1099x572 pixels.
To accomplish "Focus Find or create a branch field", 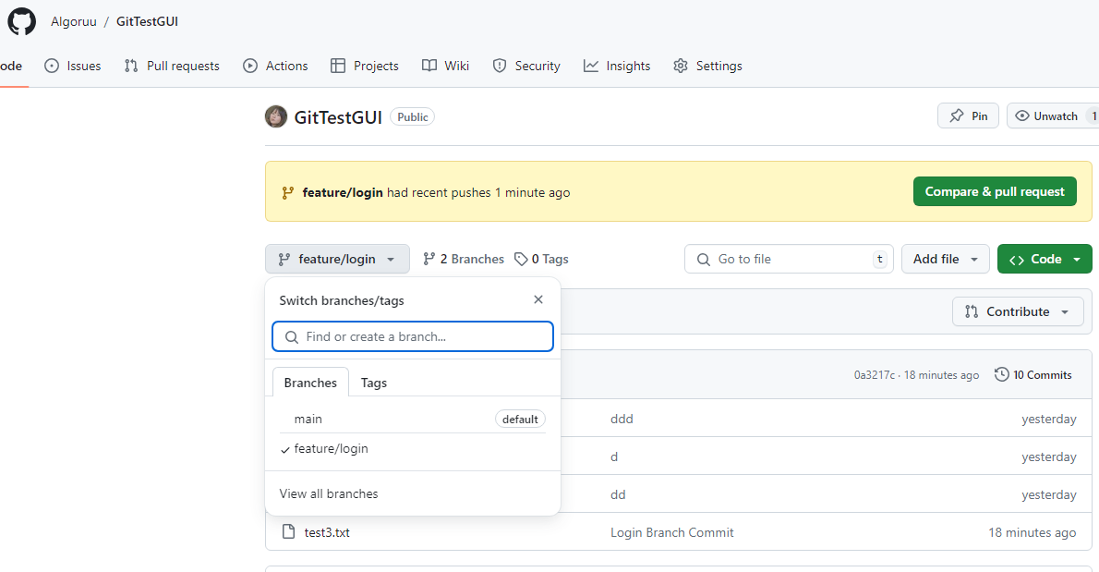I will 413,336.
